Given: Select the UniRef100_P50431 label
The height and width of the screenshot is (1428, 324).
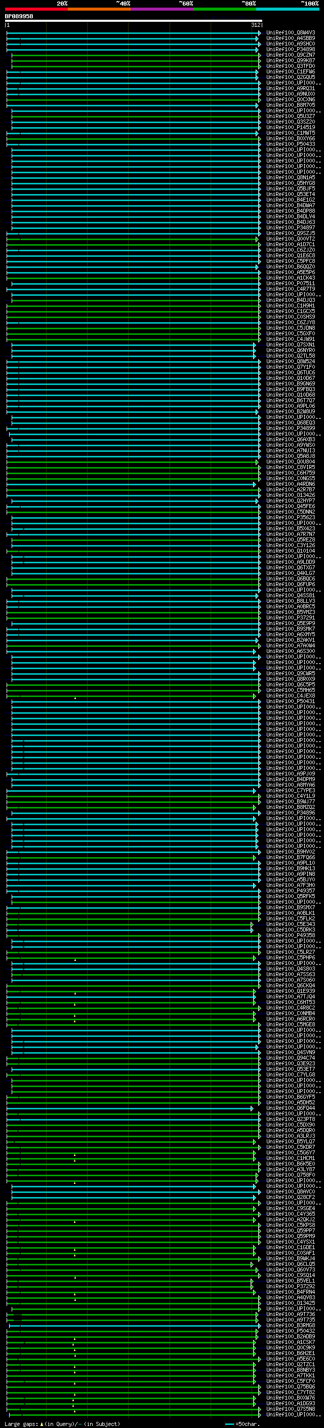Looking at the screenshot, I should (x=291, y=701).
